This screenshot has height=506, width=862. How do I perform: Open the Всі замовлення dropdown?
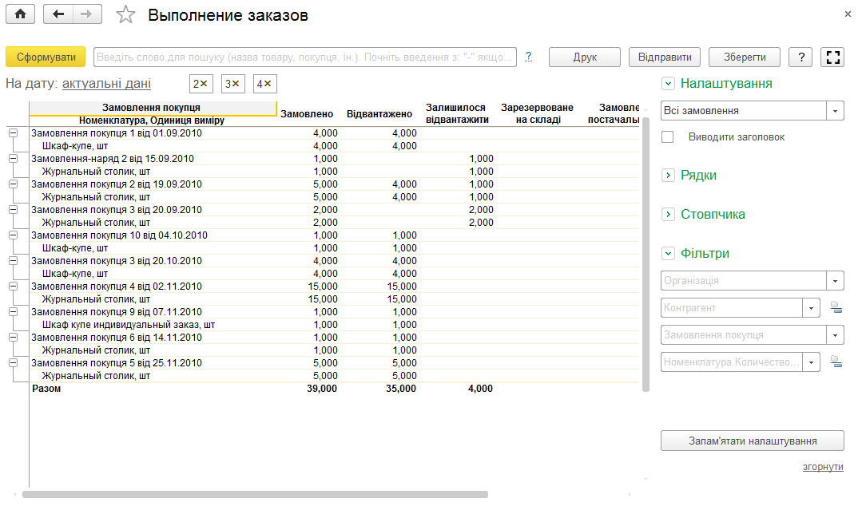[835, 110]
